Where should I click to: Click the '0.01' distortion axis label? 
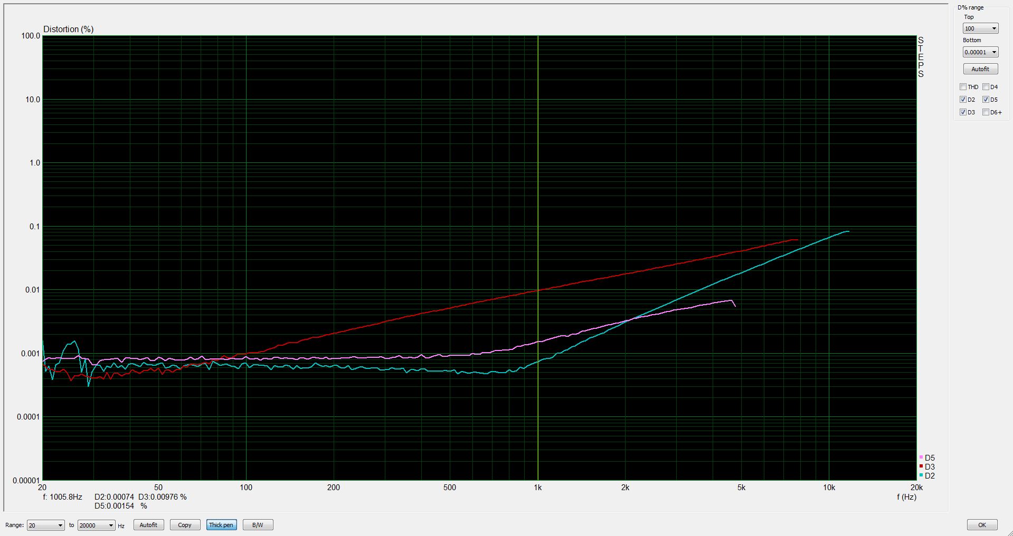[33, 290]
